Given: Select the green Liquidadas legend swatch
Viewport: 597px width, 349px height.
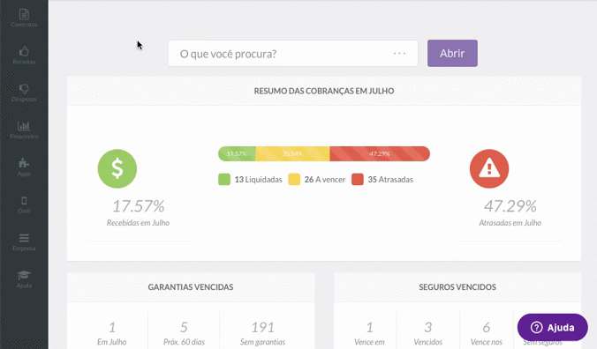Looking at the screenshot, I should coord(224,179).
